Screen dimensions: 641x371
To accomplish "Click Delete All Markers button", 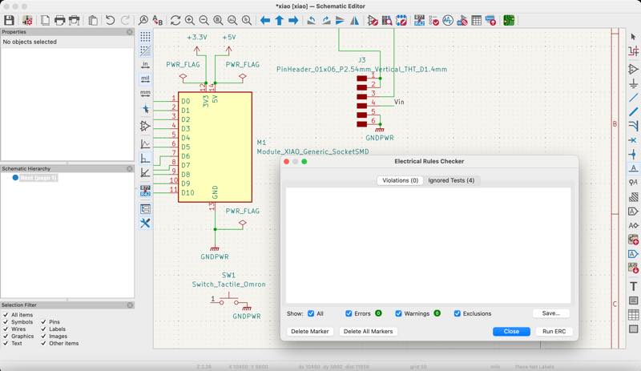I will point(369,331).
